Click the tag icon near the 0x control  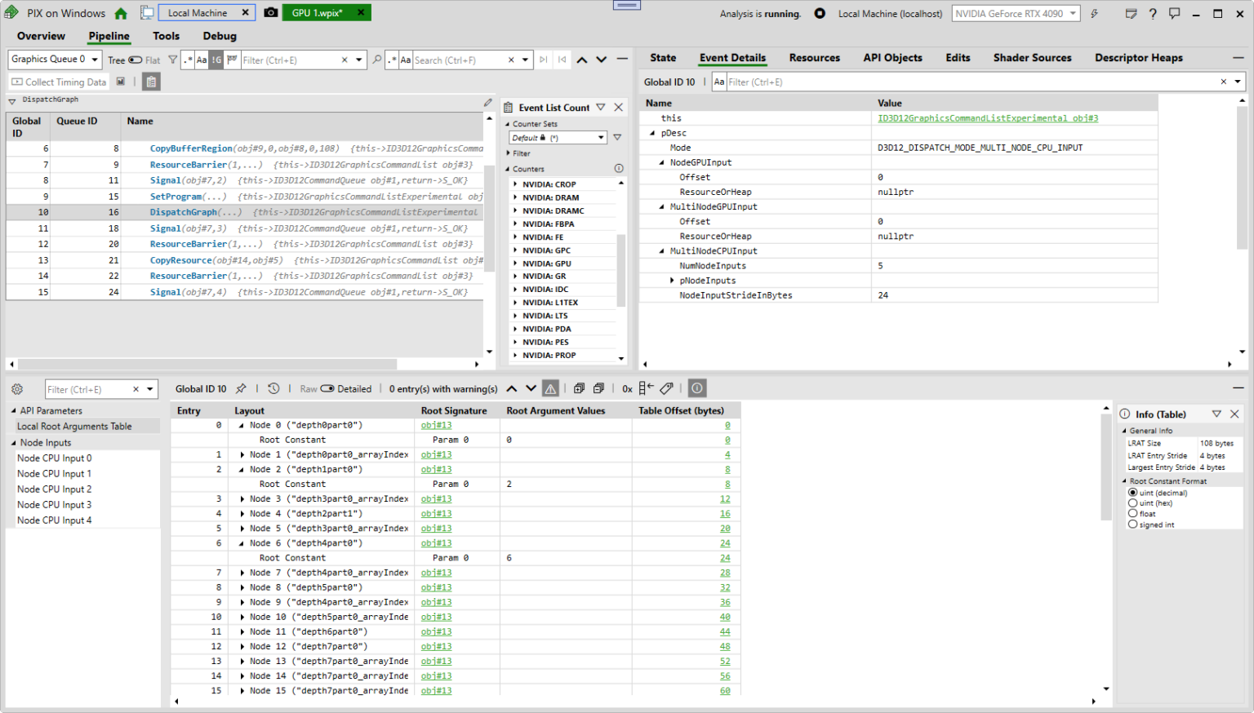[x=665, y=388]
